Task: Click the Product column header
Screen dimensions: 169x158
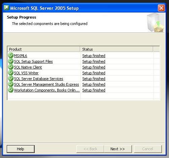Action: coord(44,49)
